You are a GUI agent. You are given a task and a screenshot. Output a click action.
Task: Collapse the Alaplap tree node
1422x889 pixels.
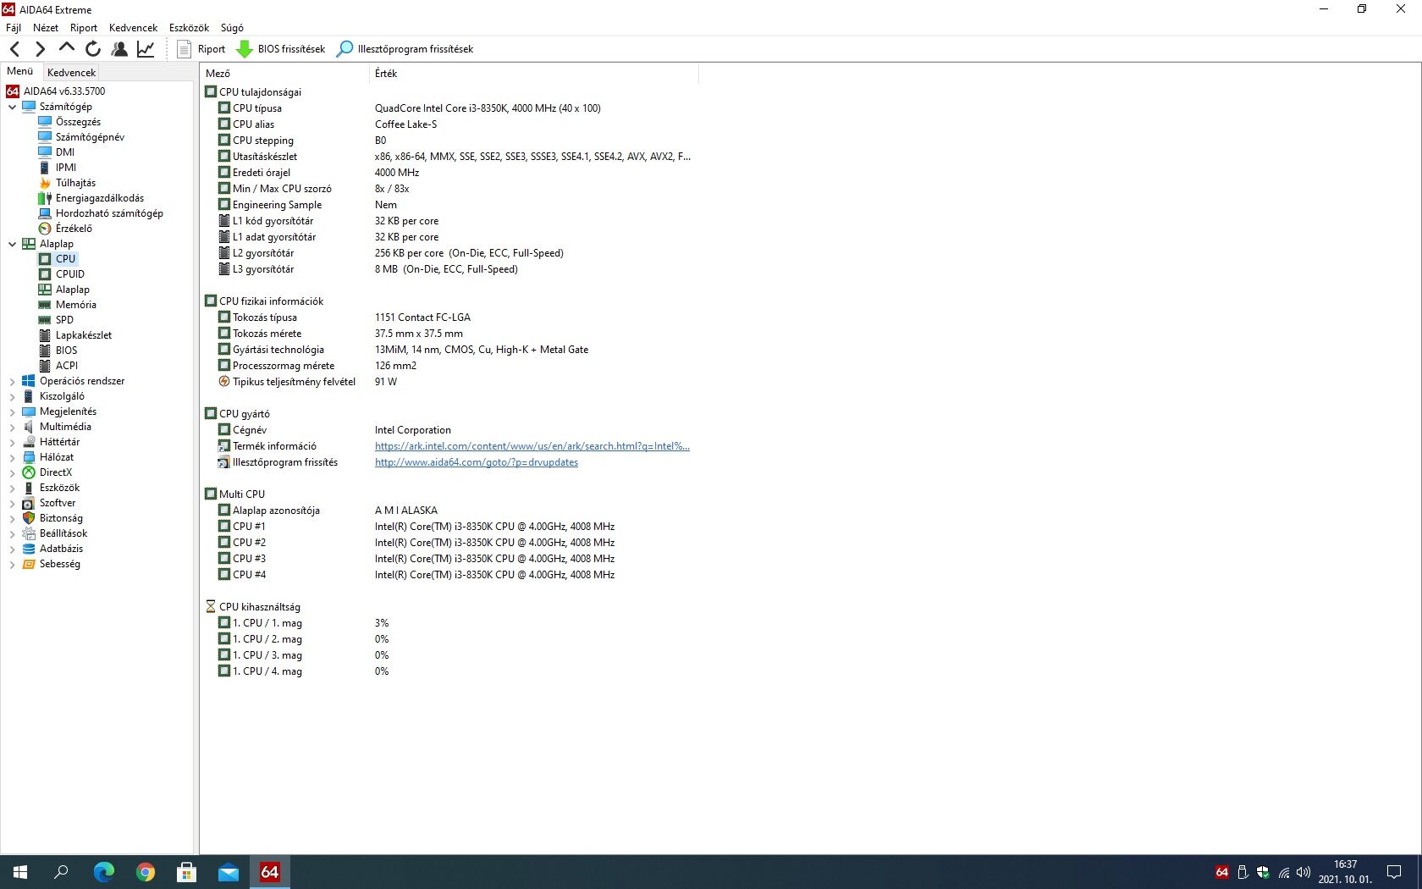point(12,244)
